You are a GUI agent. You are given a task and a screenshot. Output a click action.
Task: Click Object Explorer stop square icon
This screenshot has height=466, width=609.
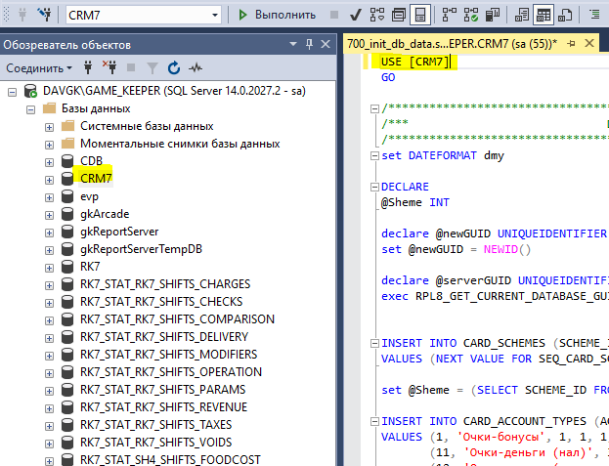click(x=131, y=68)
